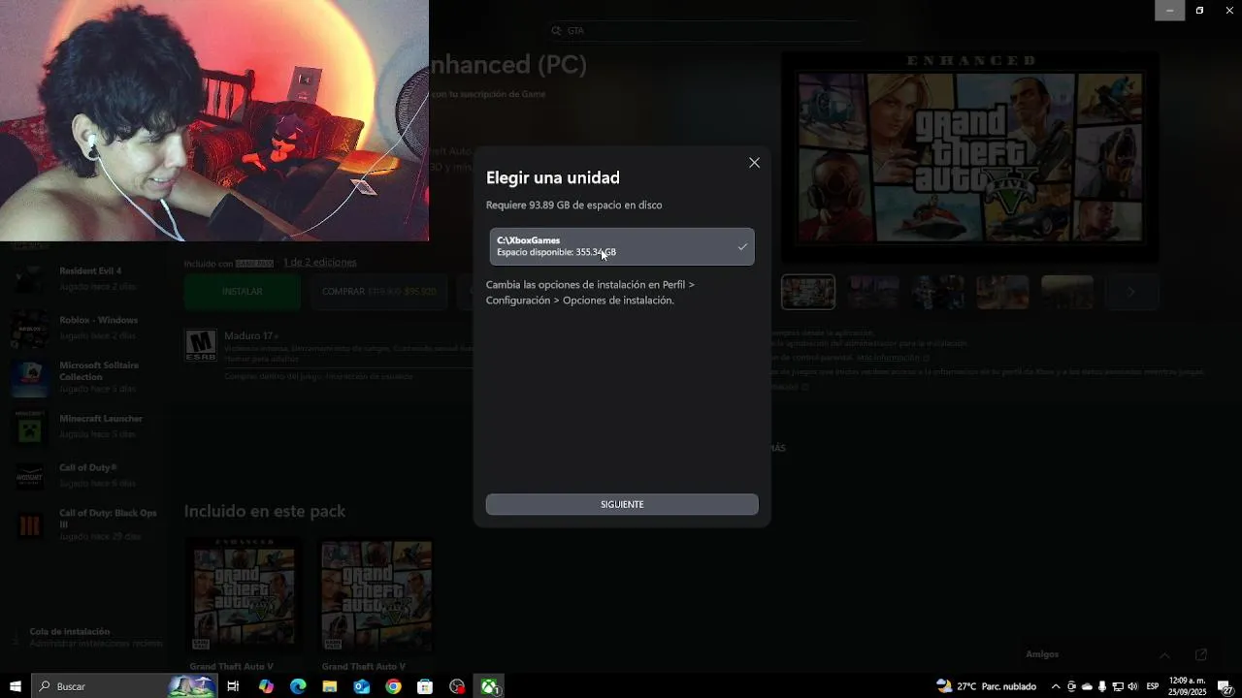Viewport: 1242px width, 698px height.
Task: Show hidden system tray icons
Action: [x=1056, y=686]
